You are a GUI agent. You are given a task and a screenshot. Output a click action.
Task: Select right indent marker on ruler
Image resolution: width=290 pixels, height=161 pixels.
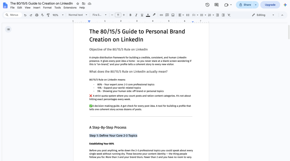point(193,22)
